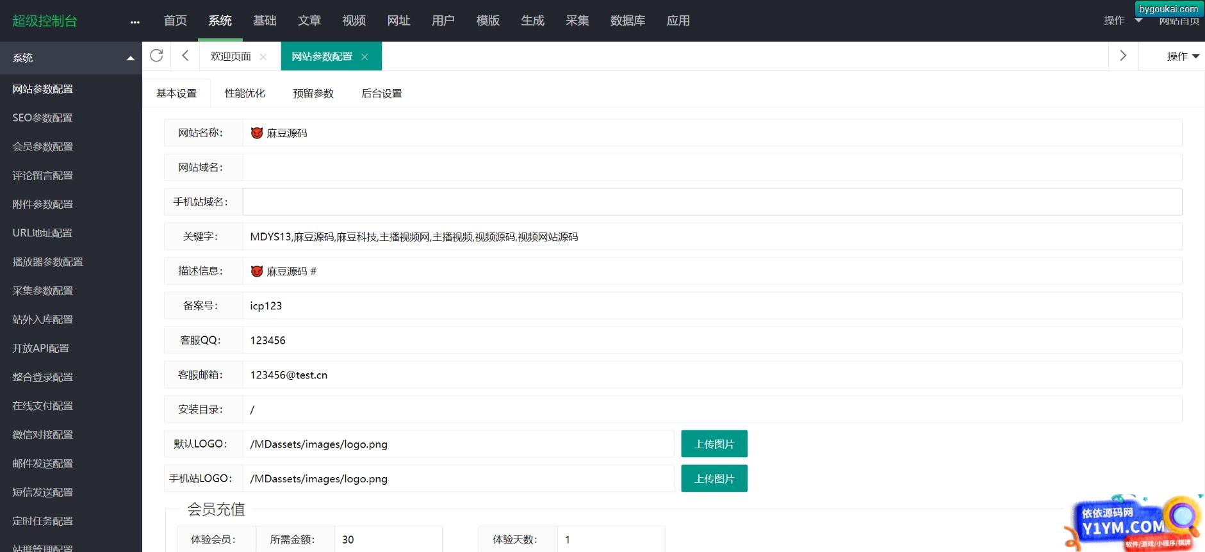This screenshot has height=552, width=1205.
Task: Select the 网站参数配置 page tab
Action: coord(322,56)
